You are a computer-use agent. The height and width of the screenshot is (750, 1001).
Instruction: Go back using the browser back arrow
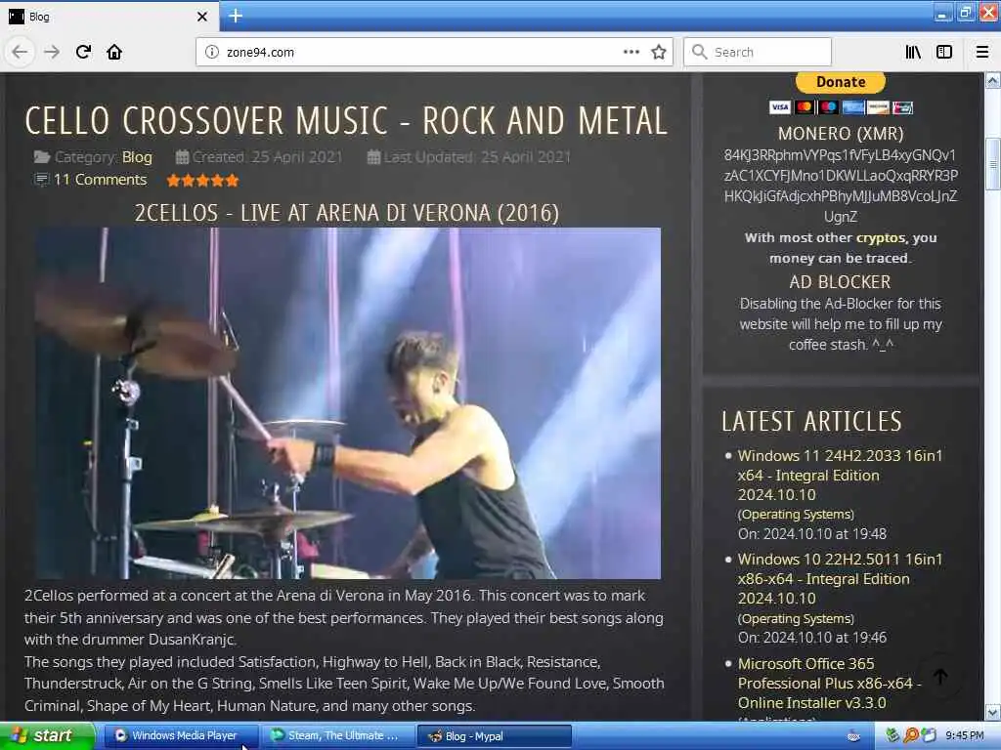click(x=20, y=52)
